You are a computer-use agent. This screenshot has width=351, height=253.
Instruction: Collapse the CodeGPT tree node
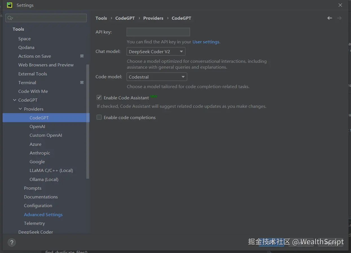click(x=15, y=100)
